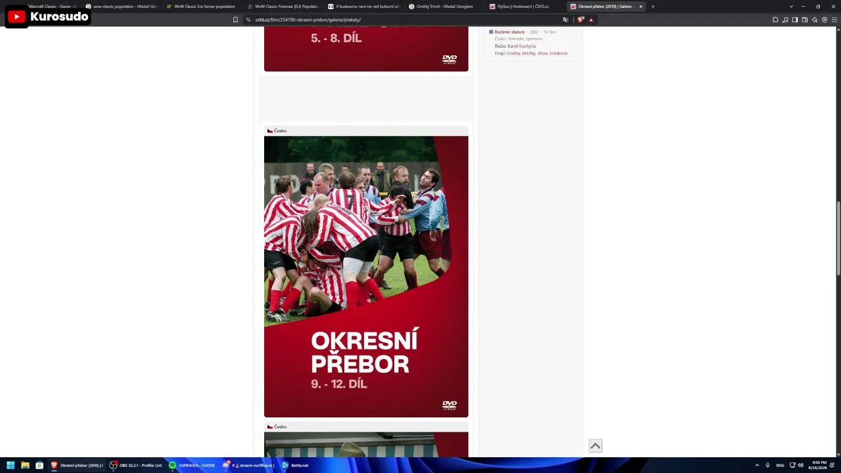The image size is (841, 473).
Task: Open actor Ondřej Vetchý link
Action: [520, 53]
